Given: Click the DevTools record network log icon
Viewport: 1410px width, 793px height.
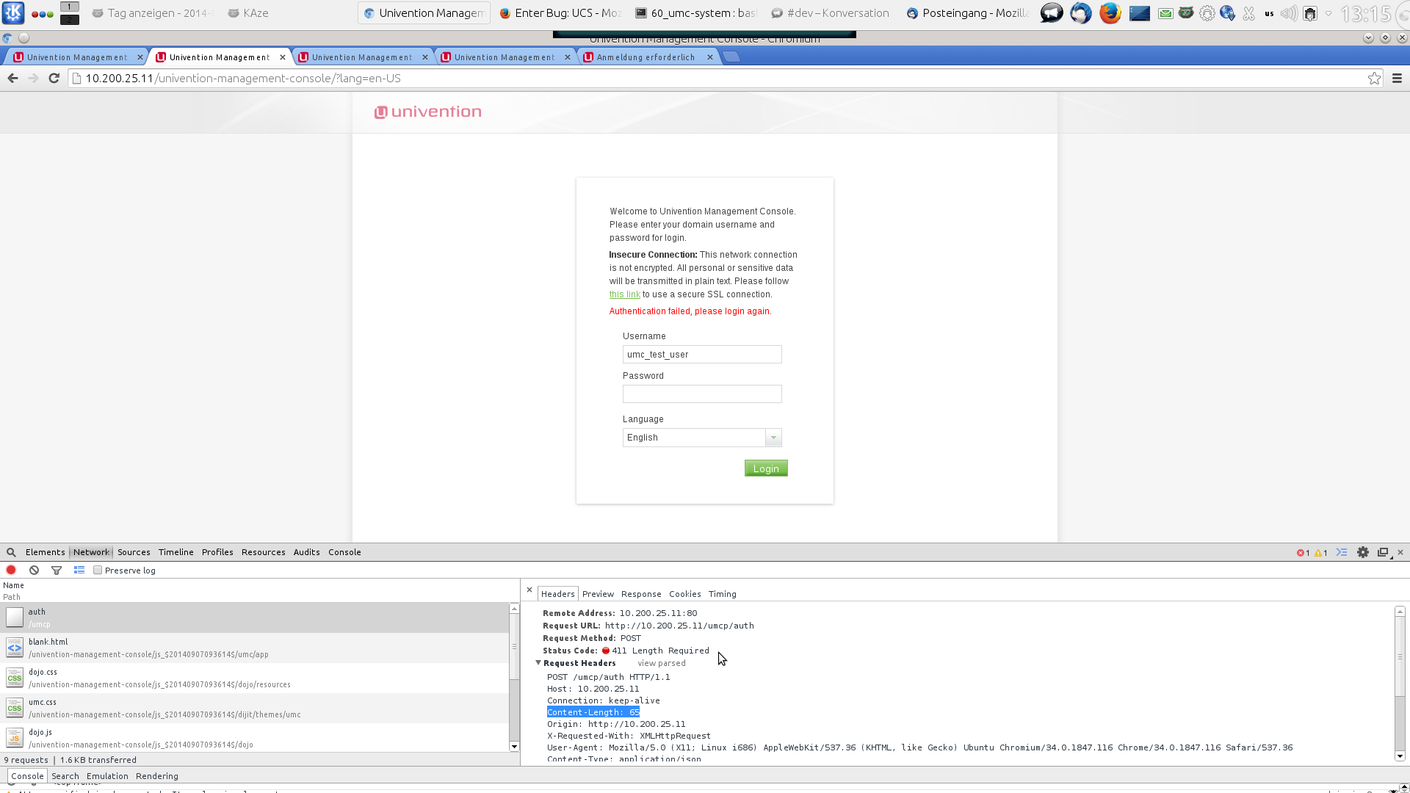Looking at the screenshot, I should coord(11,571).
